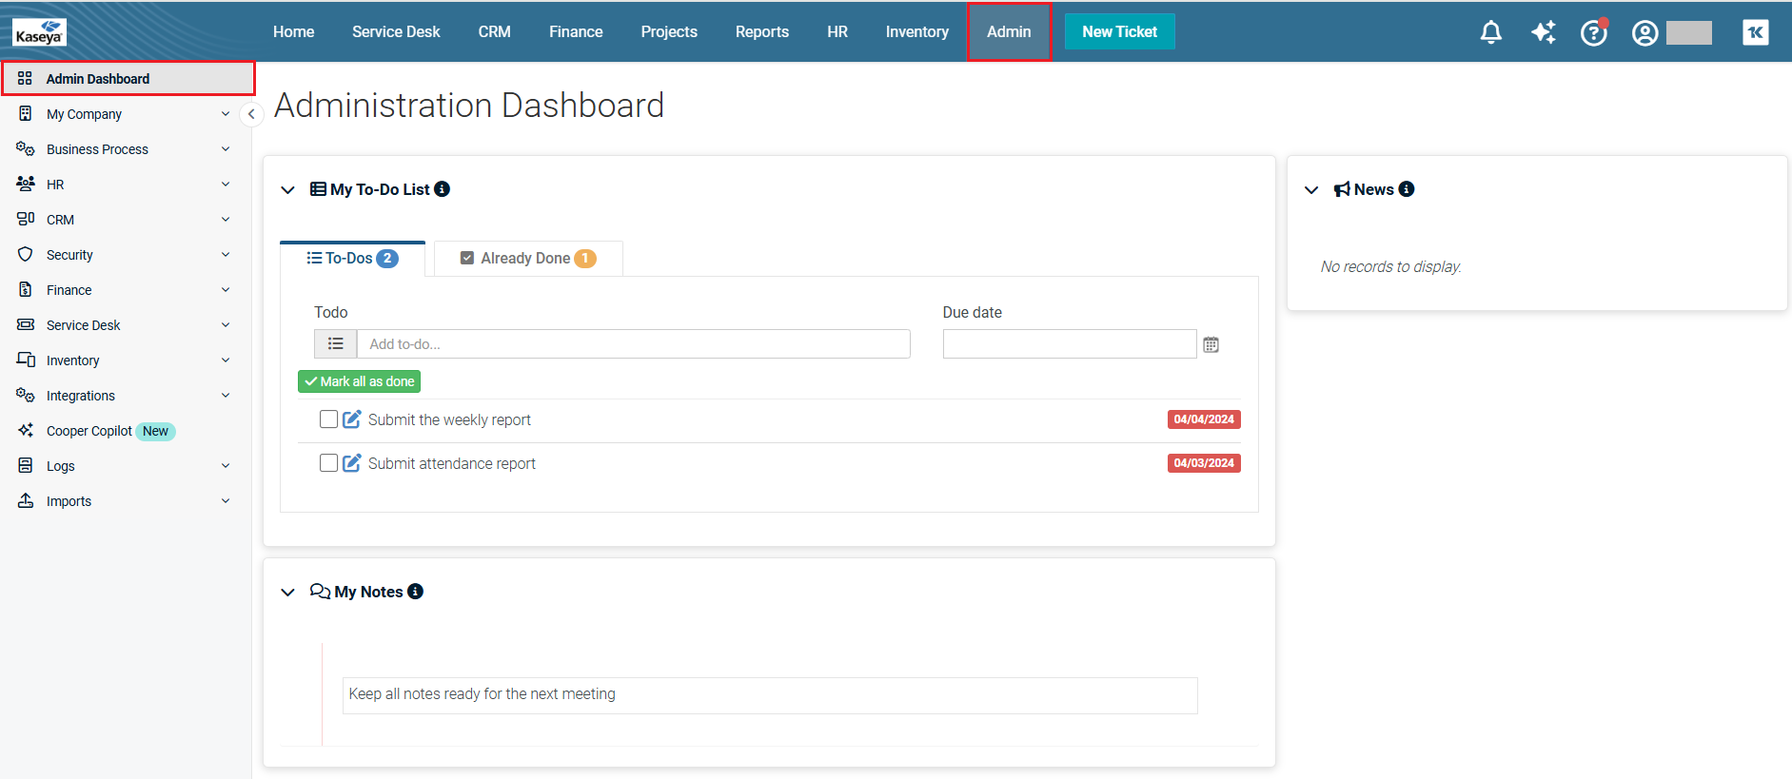Click the note about next meeting

769,695
